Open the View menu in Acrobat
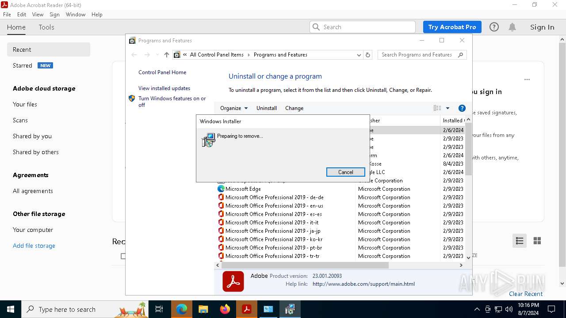Viewport: 566px width, 318px height. [38, 15]
